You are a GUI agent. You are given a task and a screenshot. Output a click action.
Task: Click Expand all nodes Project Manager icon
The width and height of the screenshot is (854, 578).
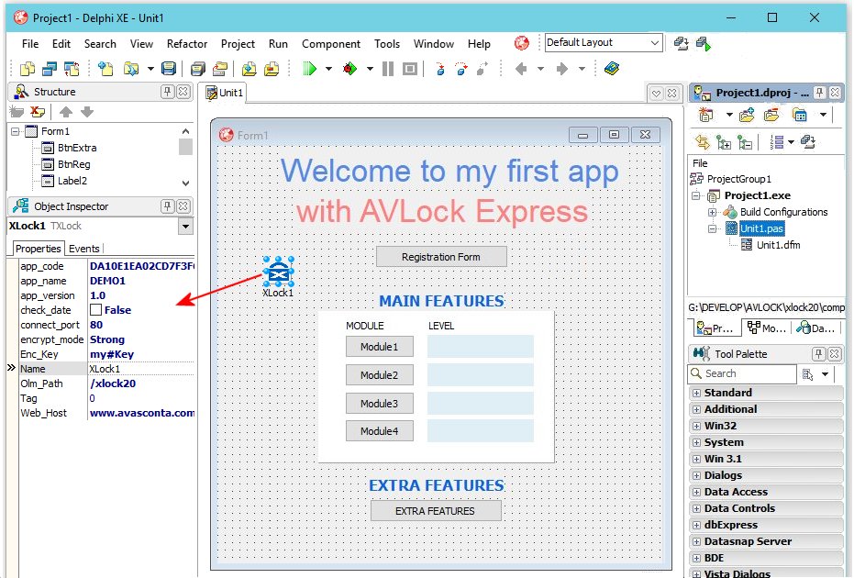[x=723, y=142]
